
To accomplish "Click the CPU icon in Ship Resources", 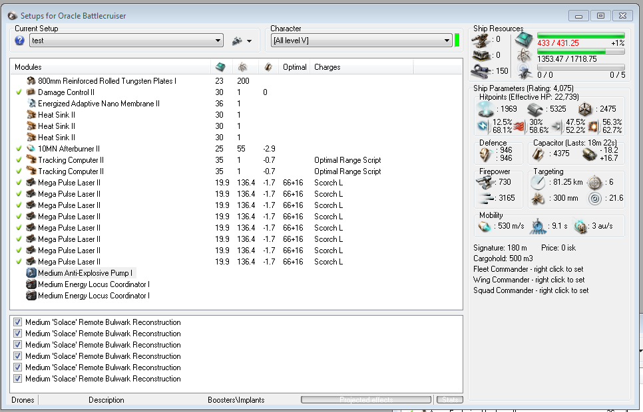I will [524, 40].
